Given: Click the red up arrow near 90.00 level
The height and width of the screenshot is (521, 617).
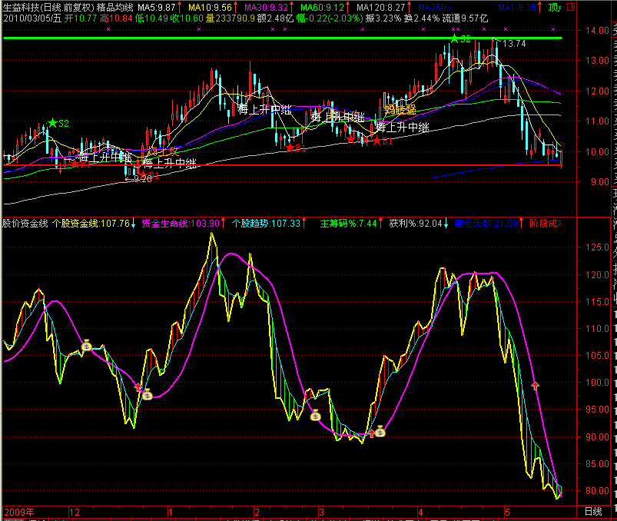Looking at the screenshot, I should [x=371, y=433].
